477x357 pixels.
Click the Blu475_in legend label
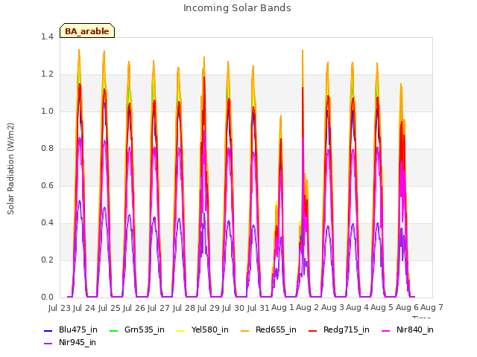click(x=78, y=330)
